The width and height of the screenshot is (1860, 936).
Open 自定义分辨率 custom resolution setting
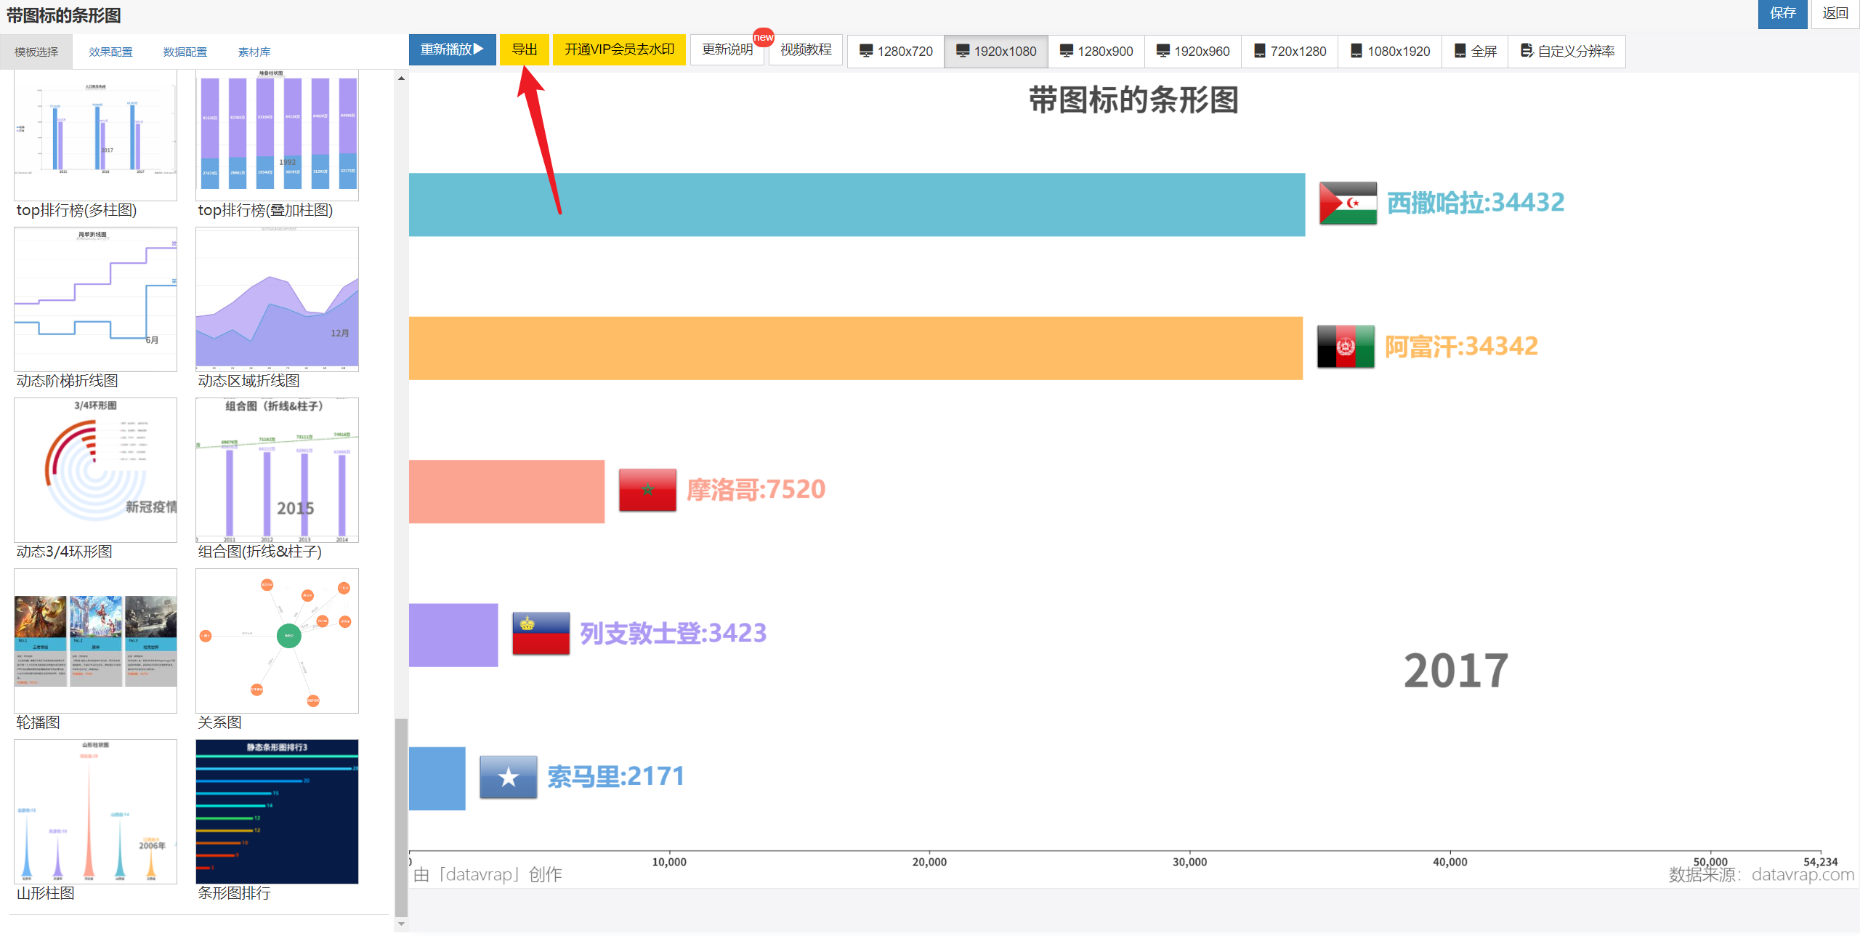[x=1567, y=51]
